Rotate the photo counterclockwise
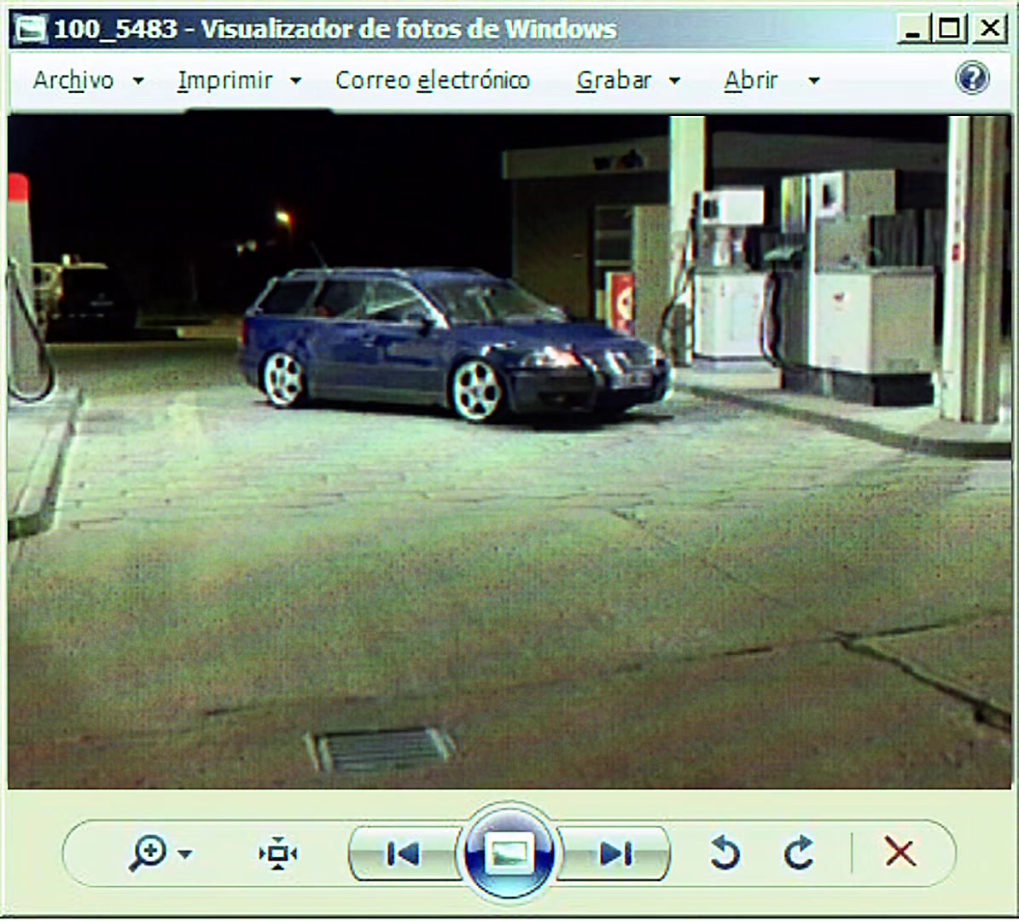This screenshot has width=1019, height=921. [725, 853]
